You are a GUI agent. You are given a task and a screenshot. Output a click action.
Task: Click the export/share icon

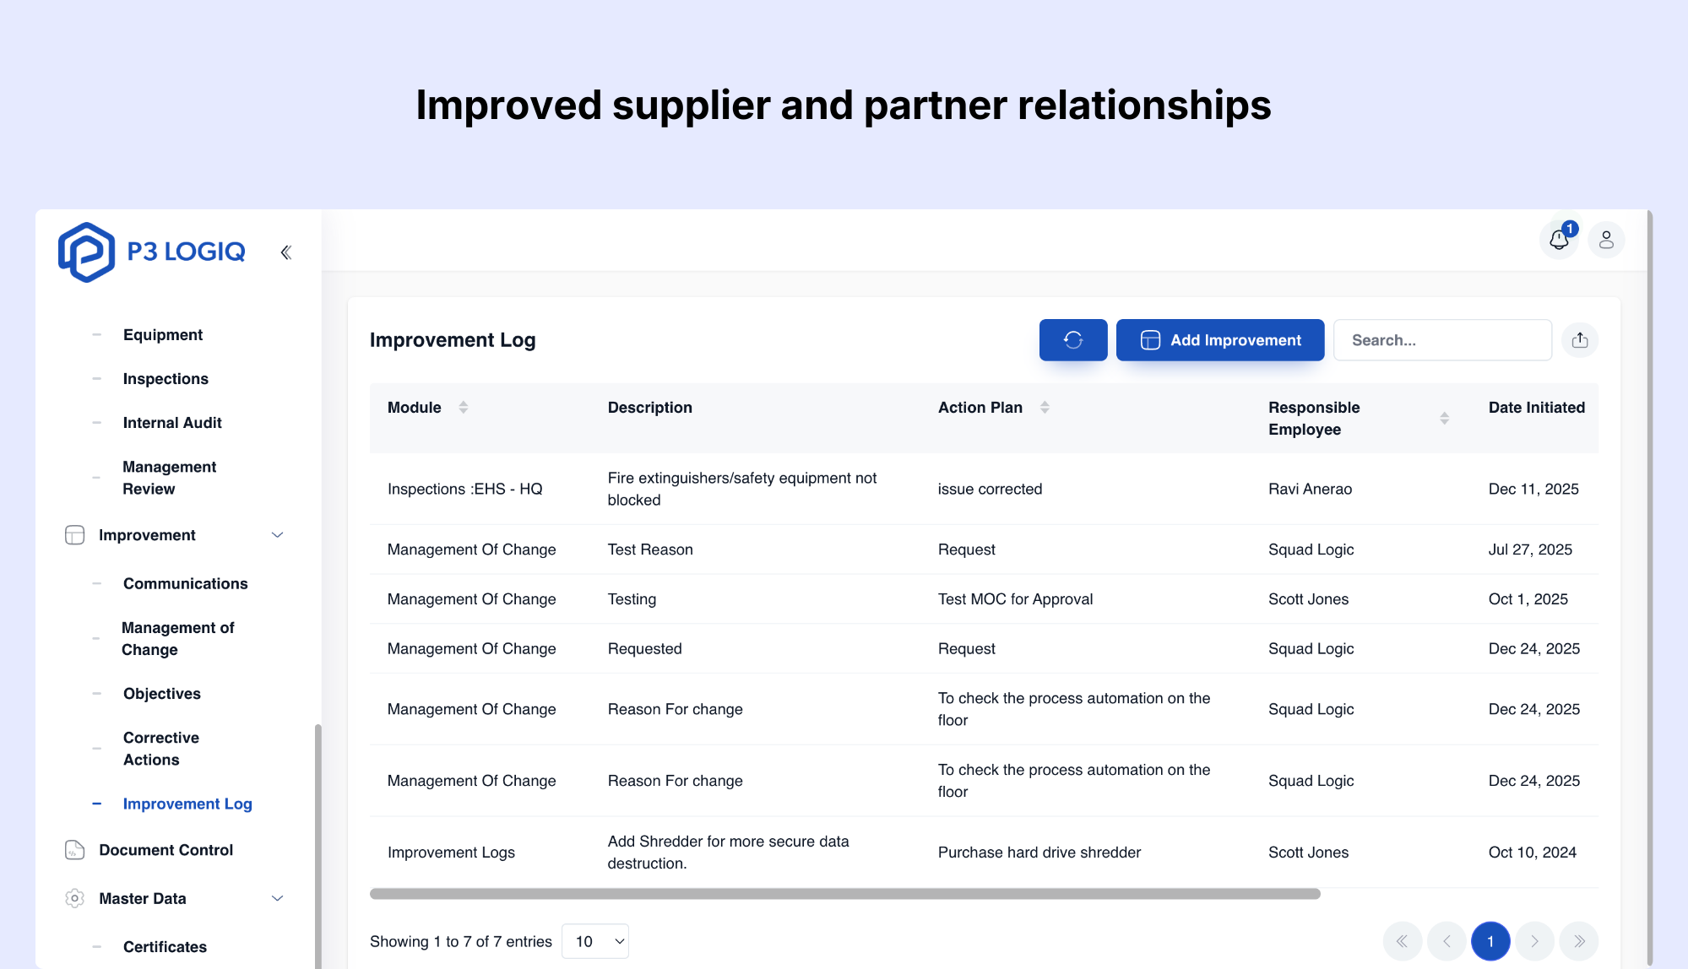[1580, 340]
